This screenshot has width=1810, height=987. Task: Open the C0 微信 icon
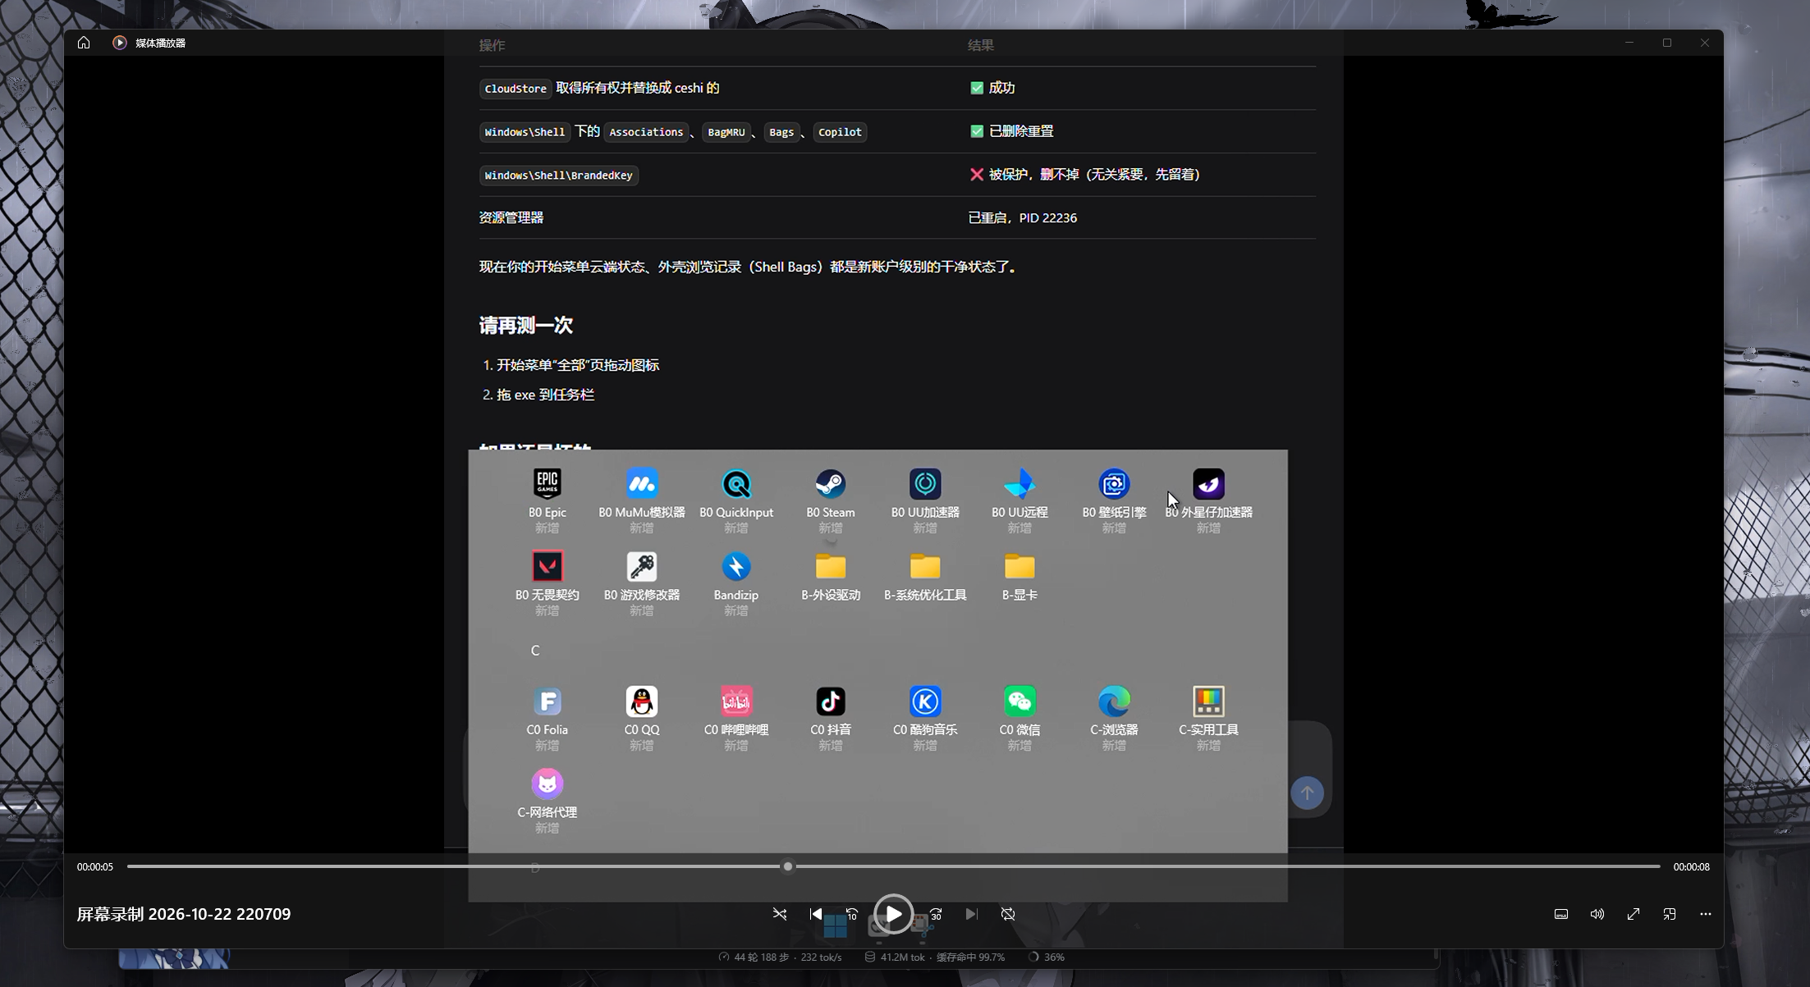[x=1020, y=701]
